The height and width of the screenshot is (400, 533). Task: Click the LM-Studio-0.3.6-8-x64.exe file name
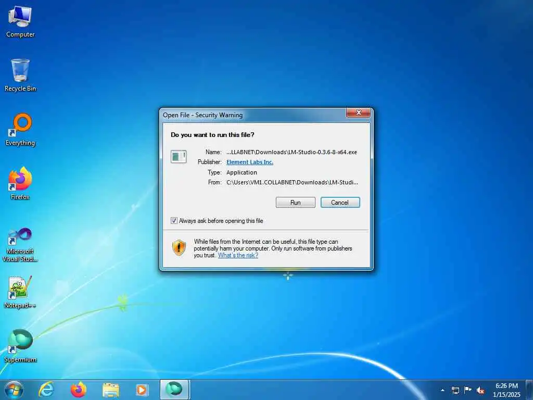(291, 152)
